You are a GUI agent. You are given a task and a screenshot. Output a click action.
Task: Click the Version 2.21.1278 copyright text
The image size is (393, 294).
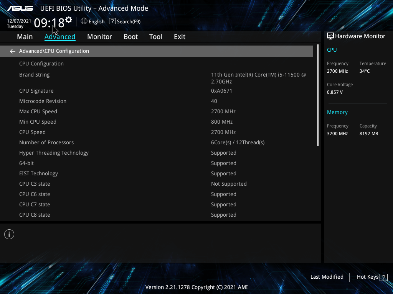196,287
